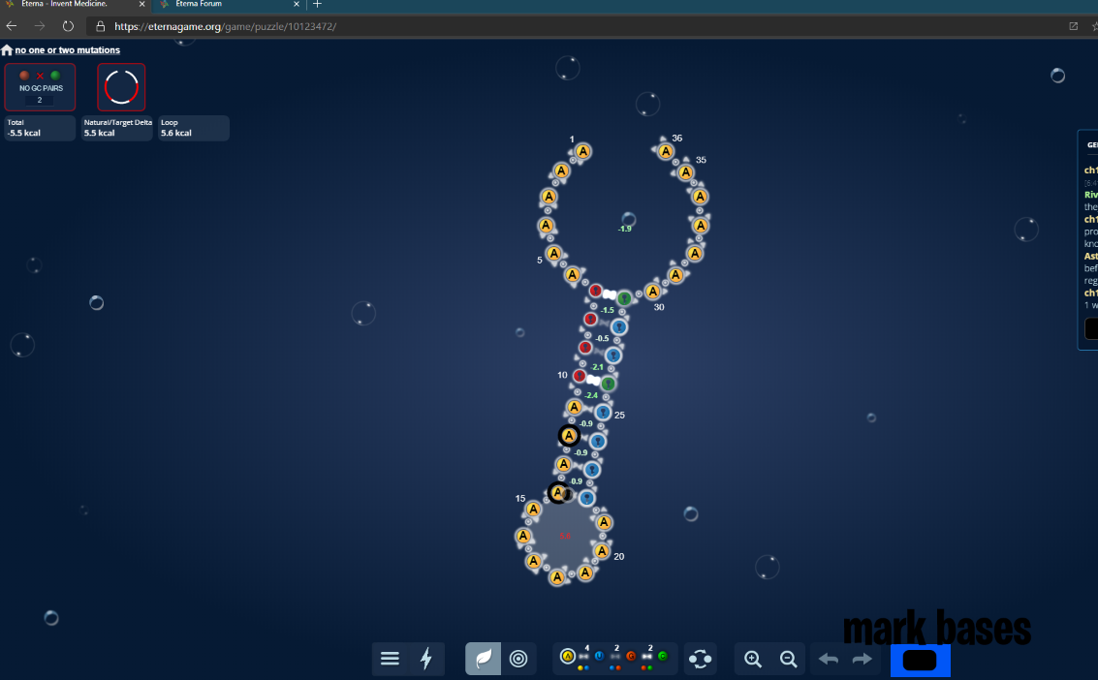This screenshot has width=1098, height=680.
Task: Click the swap base pair tool
Action: tap(700, 659)
